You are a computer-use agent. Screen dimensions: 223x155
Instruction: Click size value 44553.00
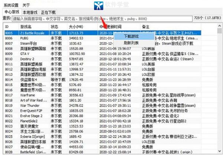coord(76,147)
